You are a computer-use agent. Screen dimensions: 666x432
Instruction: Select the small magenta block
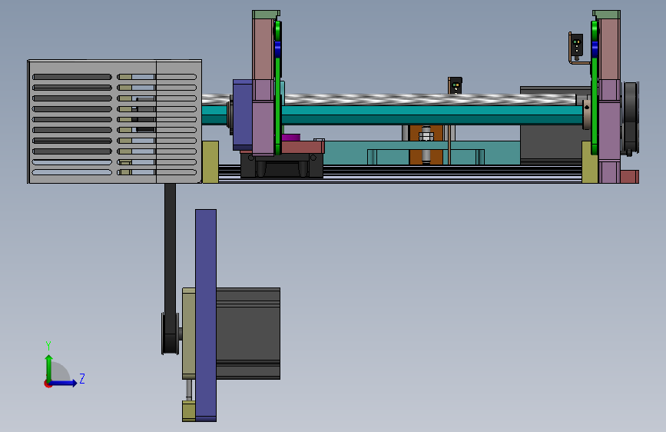tap(291, 138)
